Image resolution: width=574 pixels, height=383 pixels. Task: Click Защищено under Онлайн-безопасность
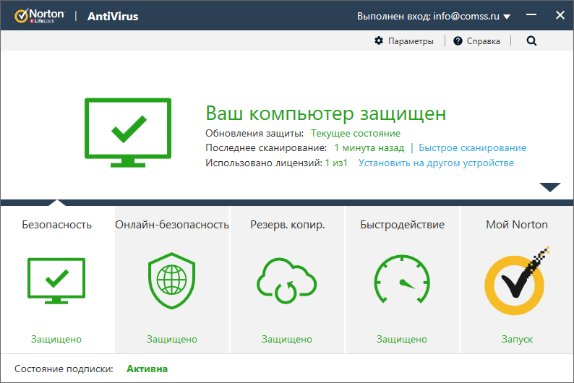pos(171,340)
